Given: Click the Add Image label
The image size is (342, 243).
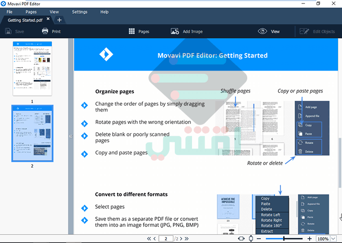Looking at the screenshot, I should (x=192, y=32).
